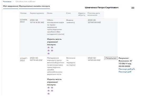This screenshot has height=97, width=142.
Task: Rate request 123457-2022 with second star
Action: (52, 88)
